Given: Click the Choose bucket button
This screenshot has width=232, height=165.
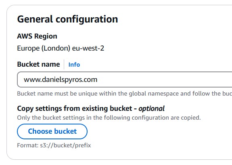Looking at the screenshot, I should pyautogui.click(x=52, y=131).
